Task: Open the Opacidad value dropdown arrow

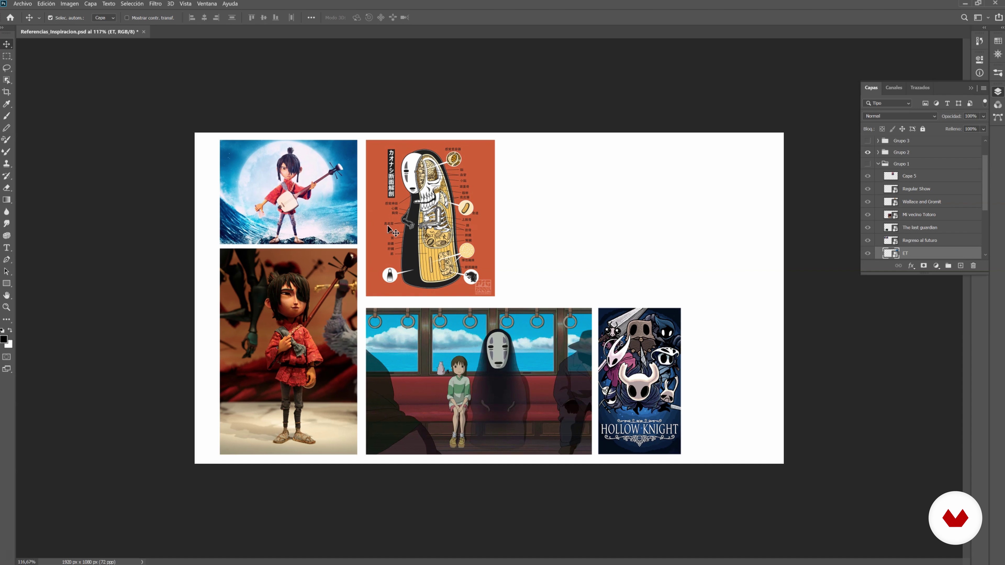Action: pyautogui.click(x=983, y=116)
